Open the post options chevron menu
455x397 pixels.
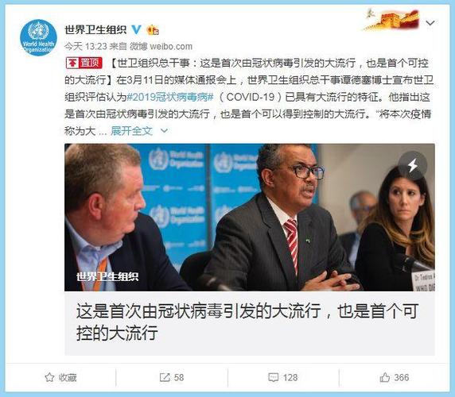[x=430, y=22]
